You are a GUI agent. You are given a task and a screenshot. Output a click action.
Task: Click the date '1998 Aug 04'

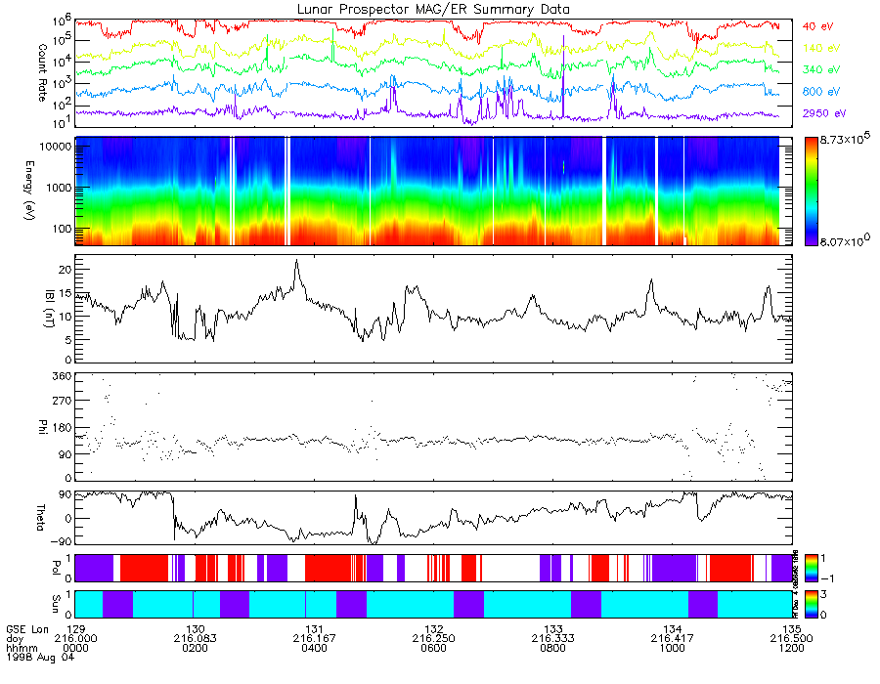click(x=40, y=657)
